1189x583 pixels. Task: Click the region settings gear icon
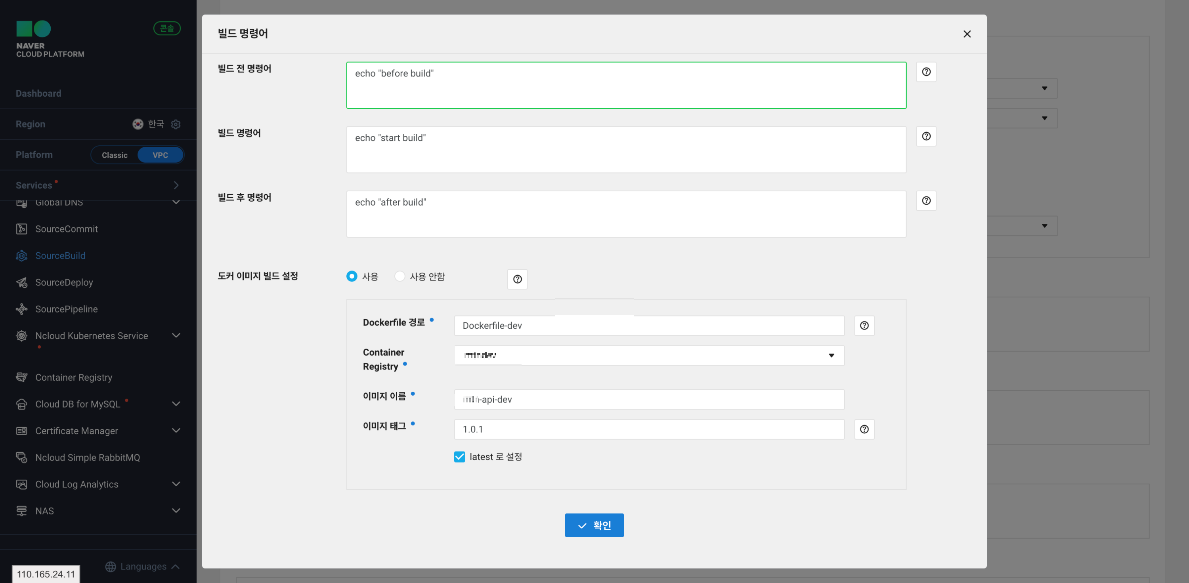pyautogui.click(x=176, y=124)
